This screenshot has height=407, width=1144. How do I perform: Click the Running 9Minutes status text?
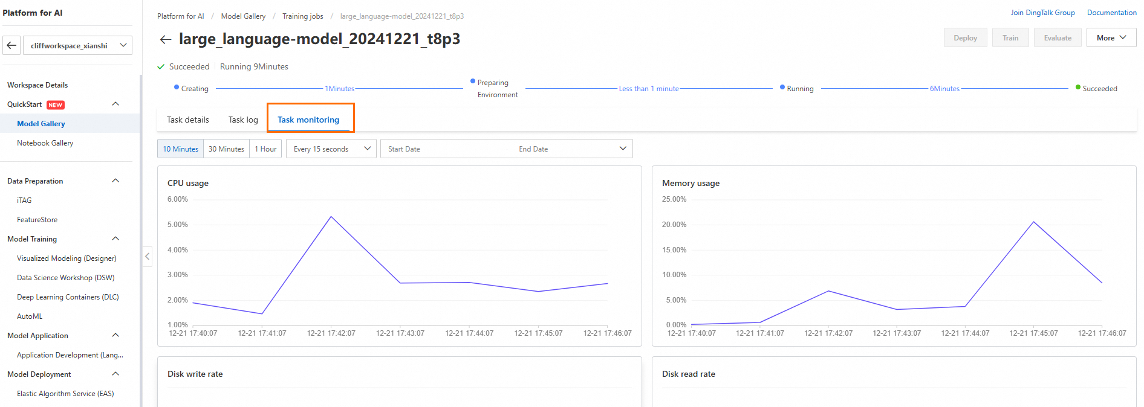click(x=254, y=67)
